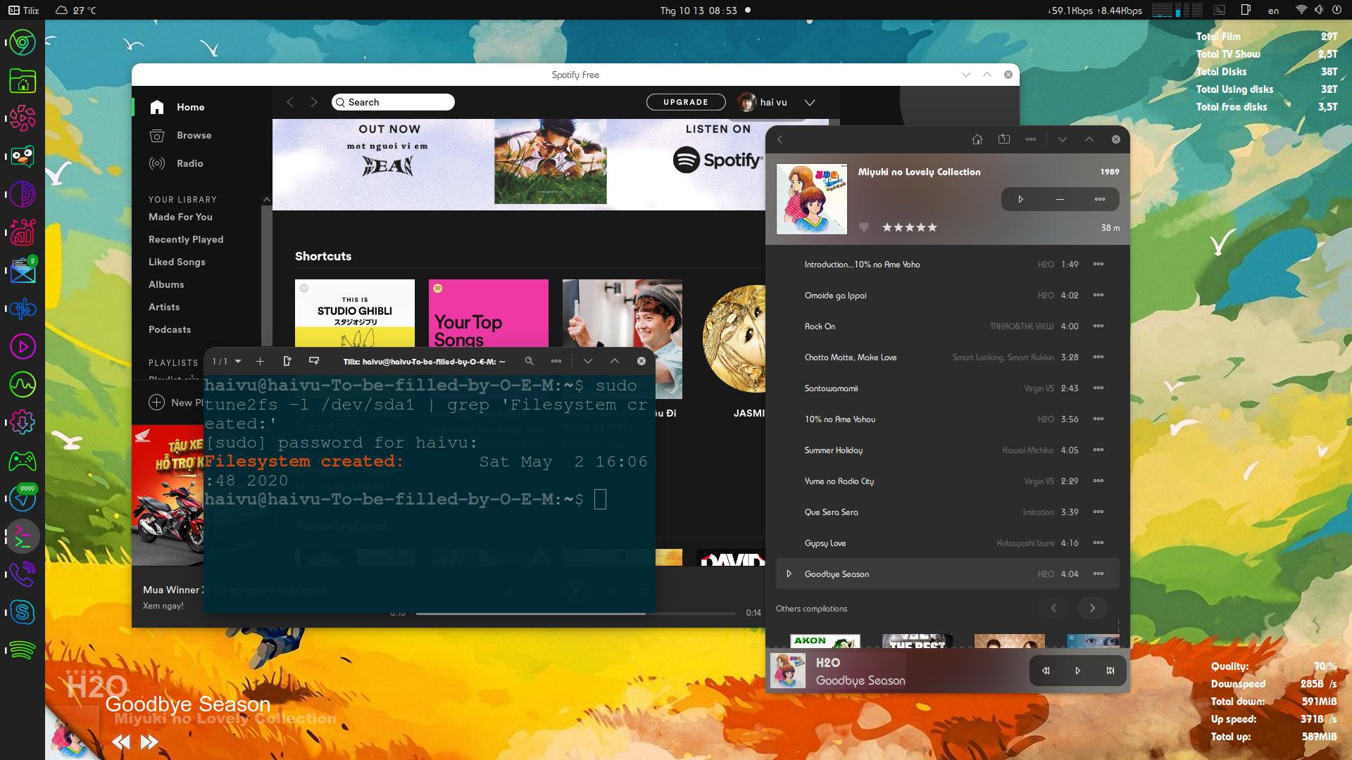
Task: Open the terminal icon in the dock
Action: [23, 536]
